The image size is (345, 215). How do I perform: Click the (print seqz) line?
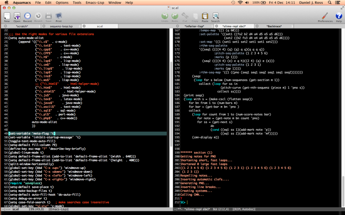(x=194, y=95)
